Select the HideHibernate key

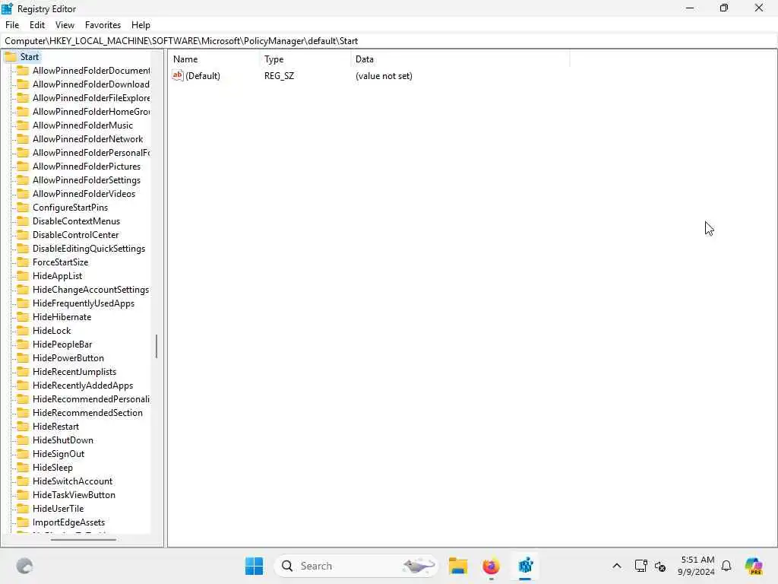point(62,317)
